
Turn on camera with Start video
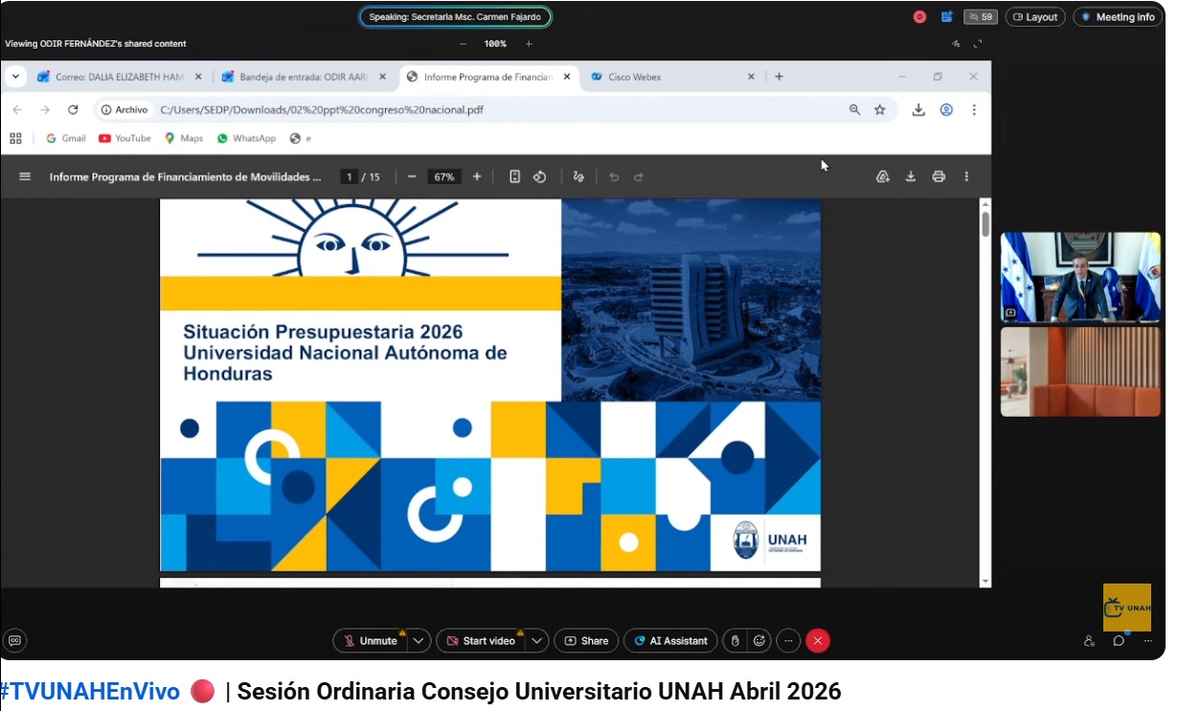481,641
